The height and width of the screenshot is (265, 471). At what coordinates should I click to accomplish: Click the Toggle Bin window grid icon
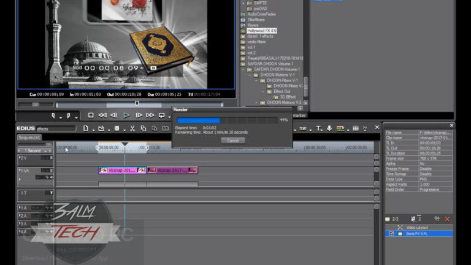pyautogui.click(x=356, y=128)
